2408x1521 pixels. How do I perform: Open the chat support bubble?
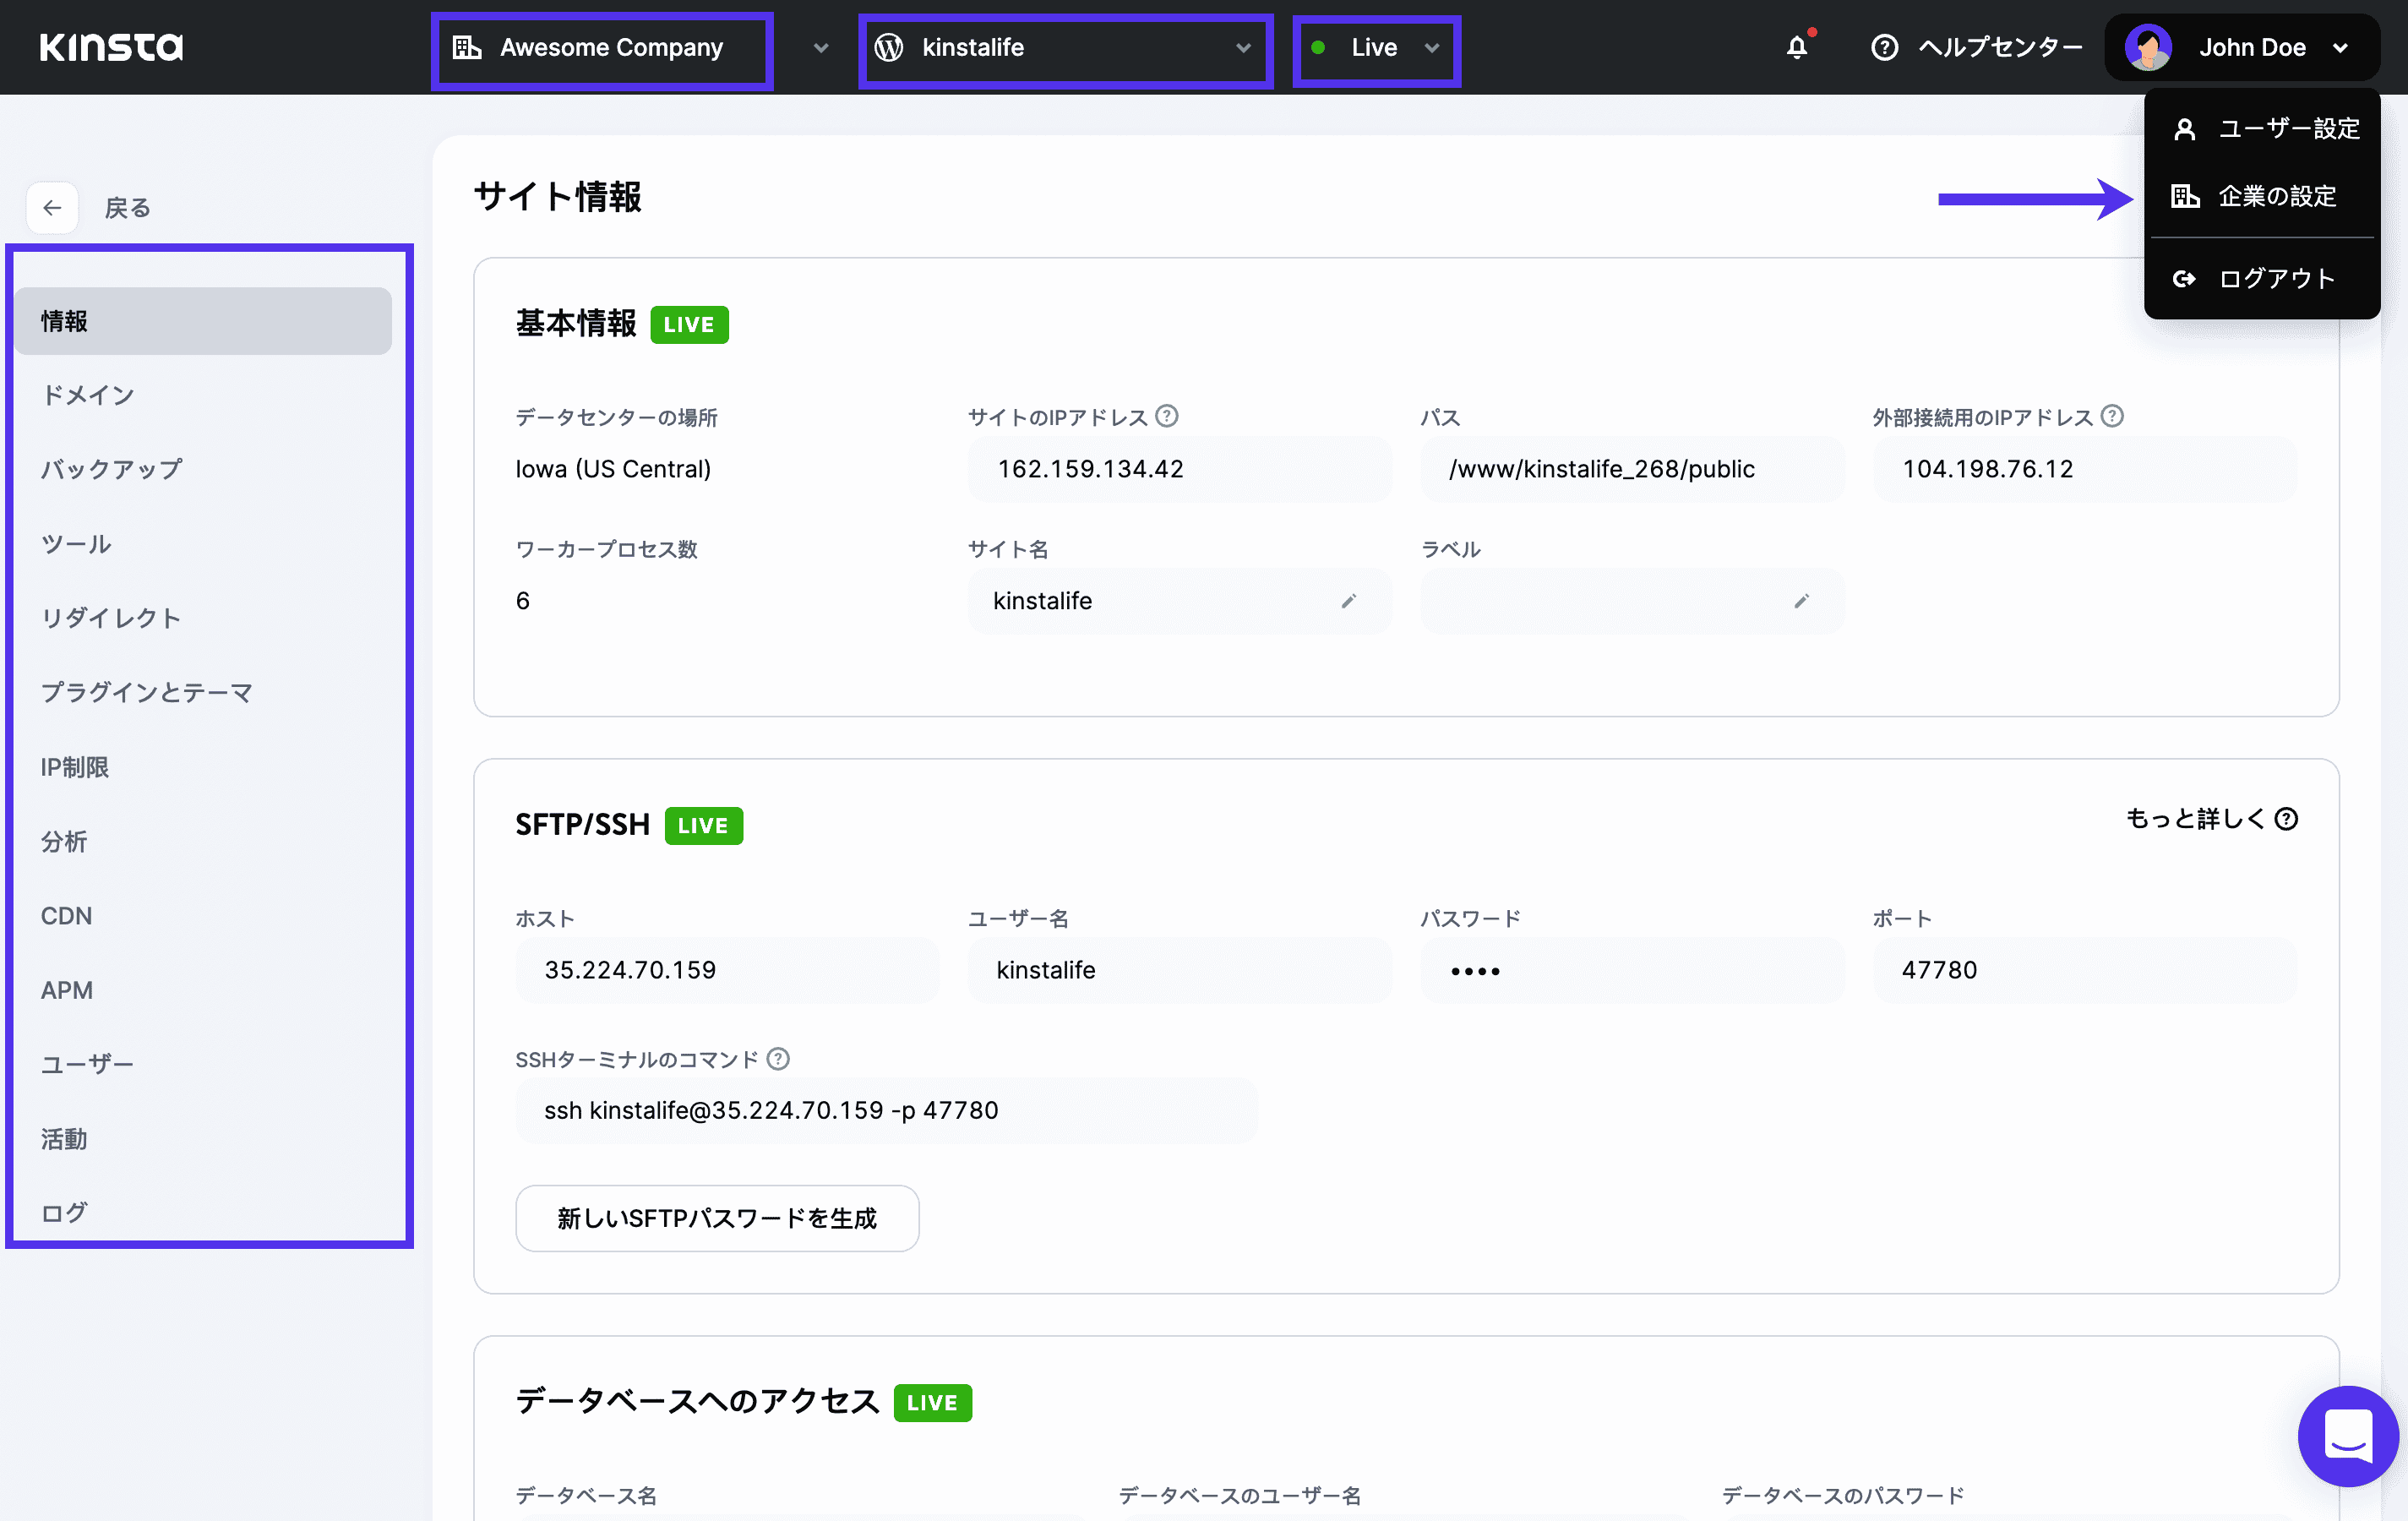coord(2347,1436)
